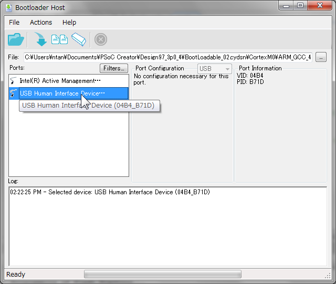This screenshot has width=336, height=284.
Task: Close the Bootloader Host window
Action: pos(320,6)
